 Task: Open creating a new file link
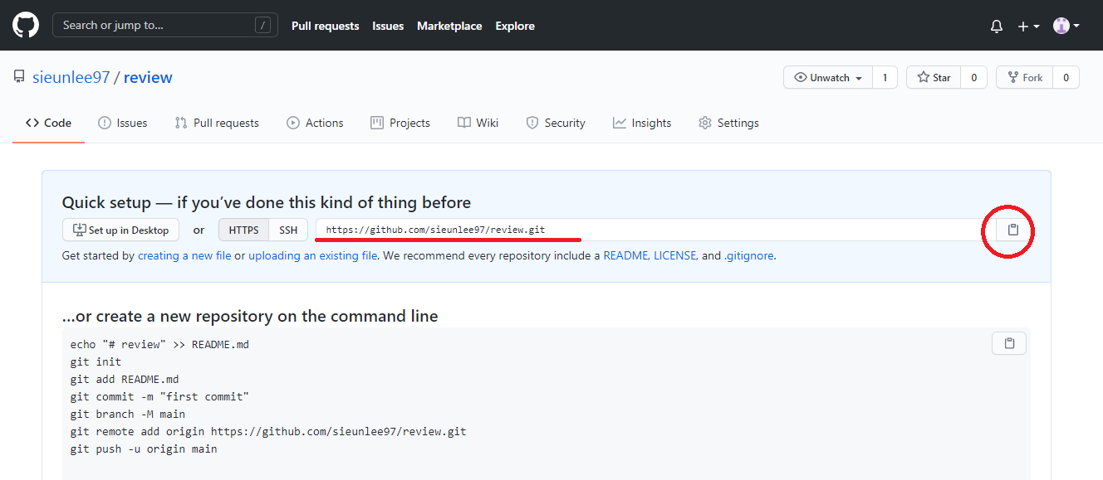click(184, 255)
